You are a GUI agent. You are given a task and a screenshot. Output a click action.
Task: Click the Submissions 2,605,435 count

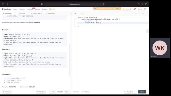(x=28, y=87)
